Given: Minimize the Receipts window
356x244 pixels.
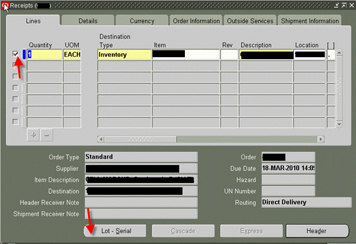Looking at the screenshot, I should click(x=336, y=6).
